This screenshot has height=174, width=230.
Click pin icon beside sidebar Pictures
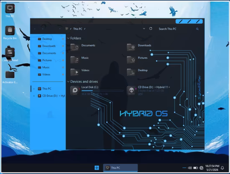pyautogui.click(x=63, y=60)
